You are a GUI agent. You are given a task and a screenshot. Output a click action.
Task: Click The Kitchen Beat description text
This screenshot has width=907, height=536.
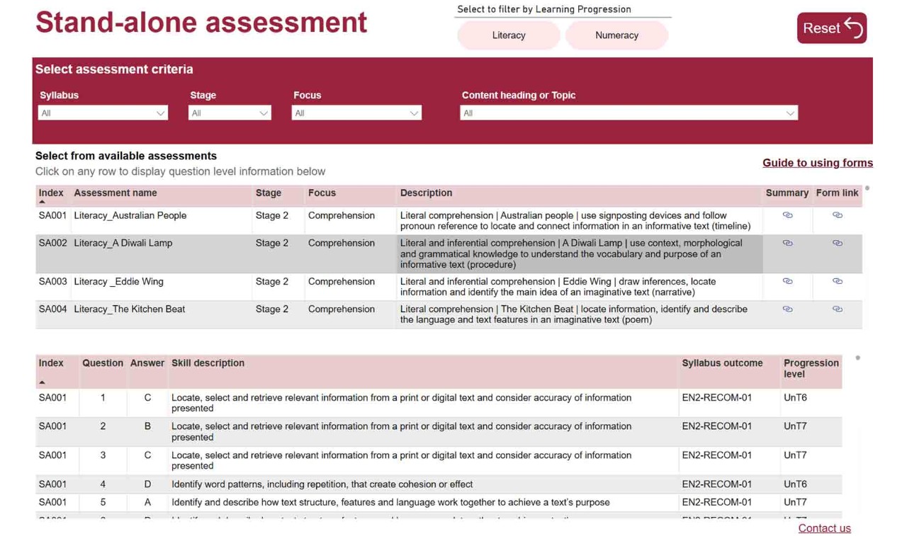[573, 314]
